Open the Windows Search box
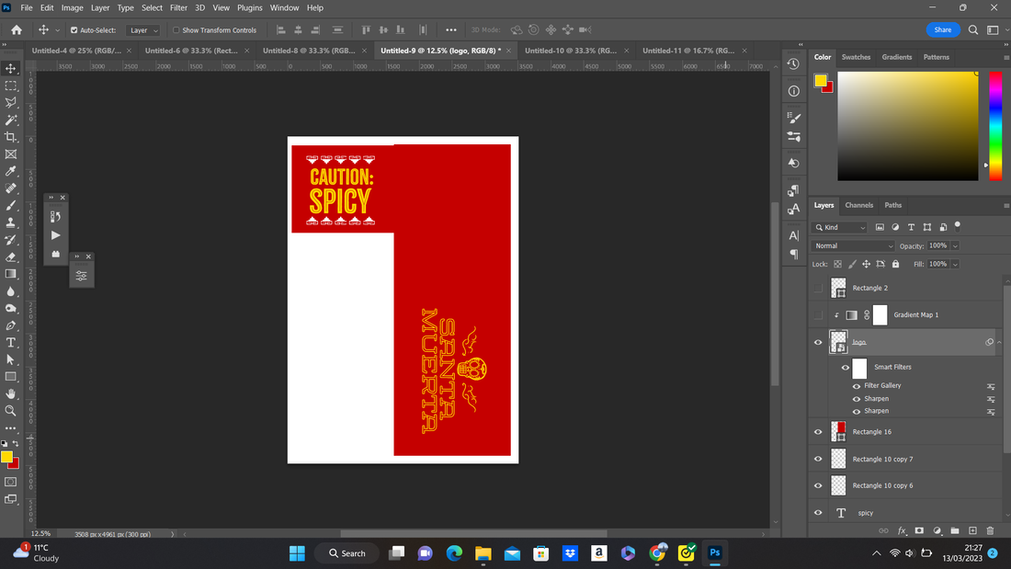1011x569 pixels. [x=347, y=552]
